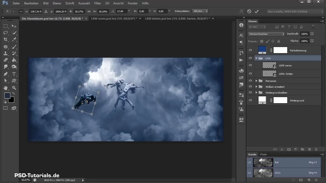Open the Actions panel play icon

(x=241, y=60)
